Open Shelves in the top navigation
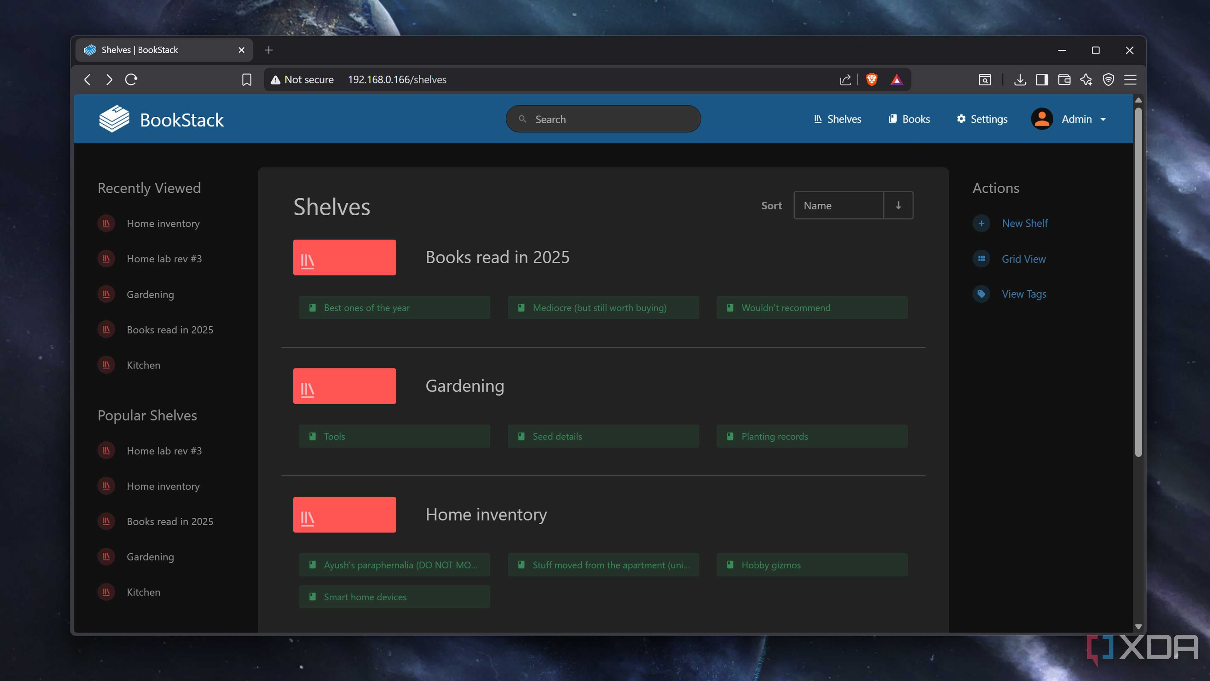Image resolution: width=1210 pixels, height=681 pixels. click(x=838, y=119)
